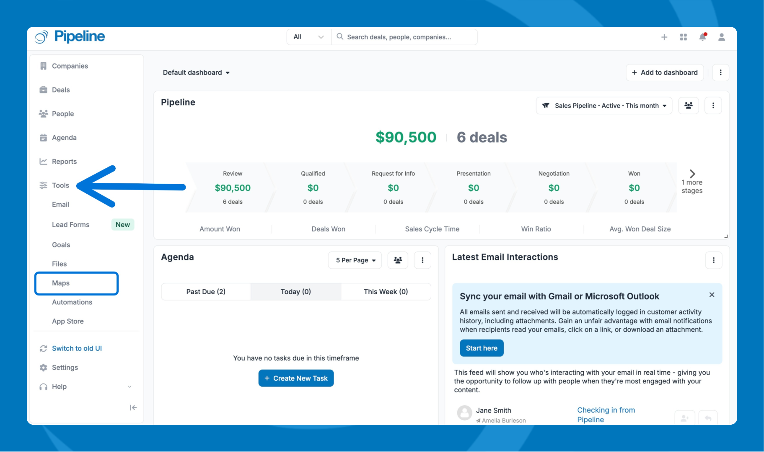Select the Past Due (2) tab
The height and width of the screenshot is (452, 764).
pos(206,292)
